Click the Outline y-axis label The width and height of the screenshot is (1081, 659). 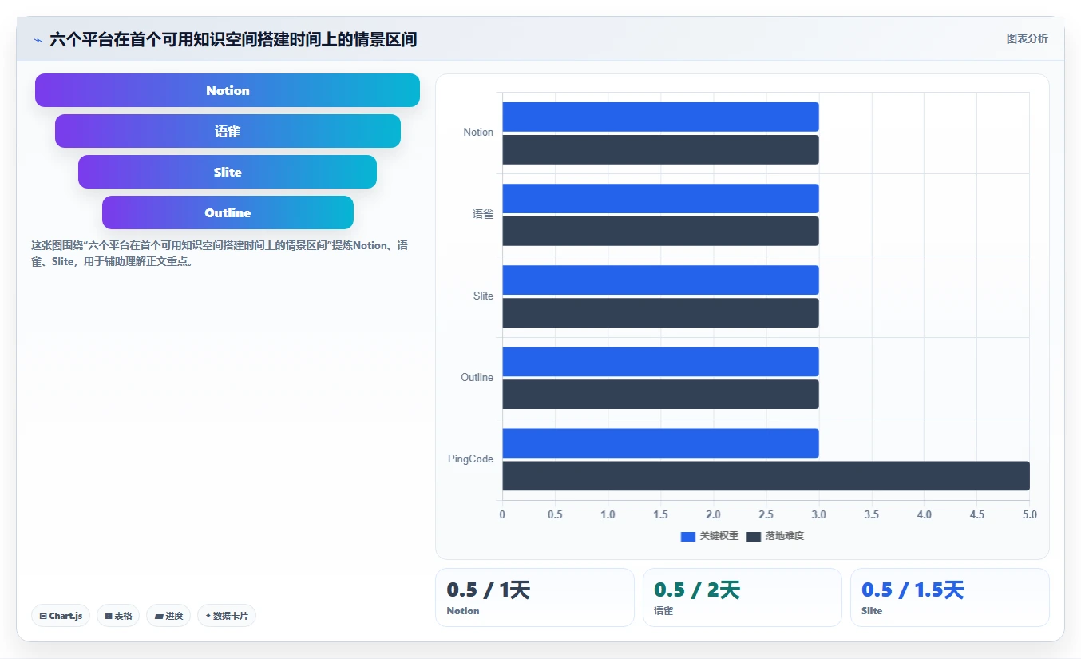click(x=477, y=377)
